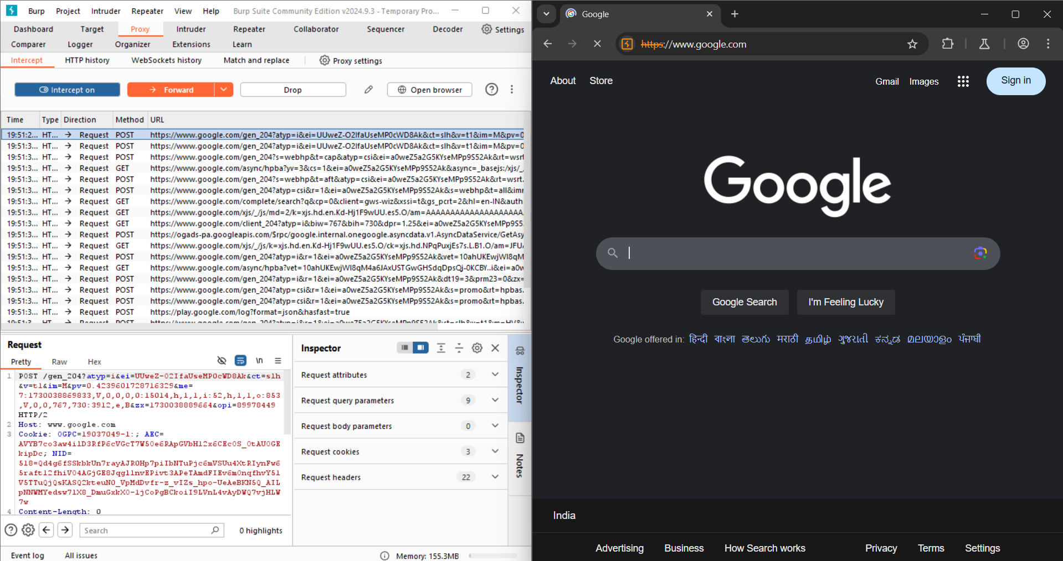Screen dimensions: 1063x561
Task: Expand the Request headers section
Action: [495, 476]
